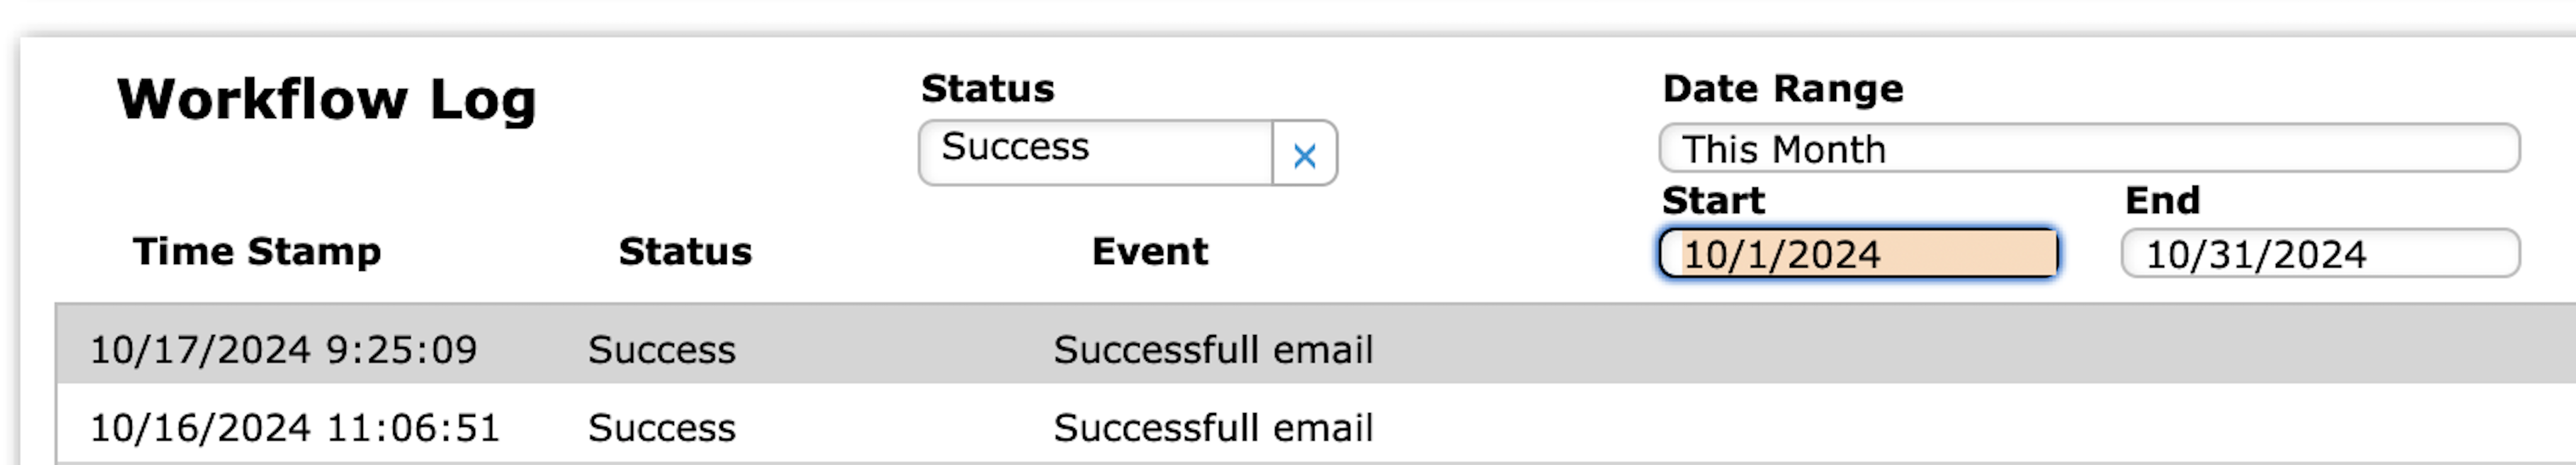The image size is (2576, 465).
Task: Click the Date Range label
Action: pyautogui.click(x=1783, y=89)
